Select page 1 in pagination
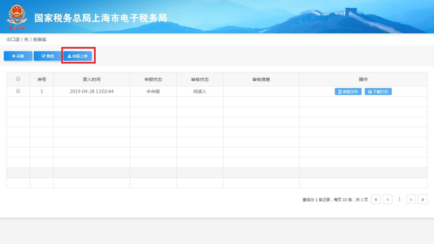The width and height of the screenshot is (434, 244). click(x=399, y=199)
